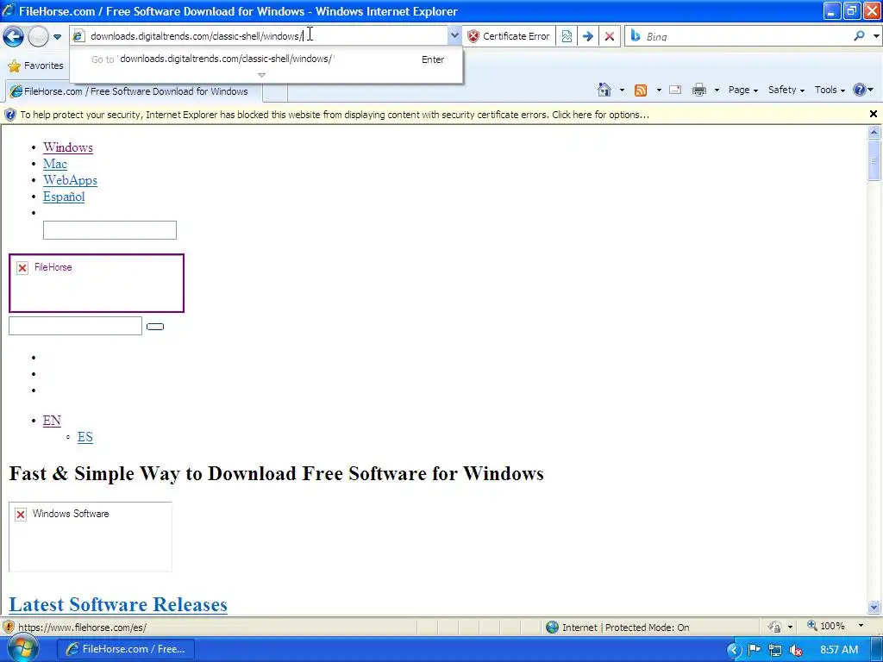The height and width of the screenshot is (662, 883).
Task: Click the search magnifier icon
Action: (859, 36)
